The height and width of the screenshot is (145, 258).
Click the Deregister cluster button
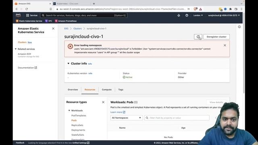216,37
